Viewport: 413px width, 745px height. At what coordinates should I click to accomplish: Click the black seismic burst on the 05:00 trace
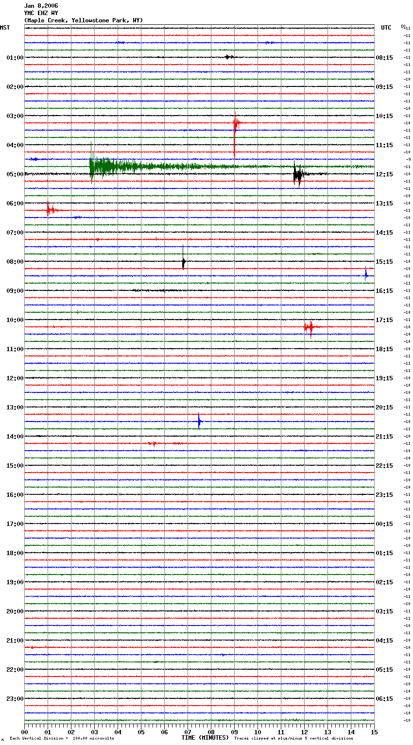(x=298, y=174)
